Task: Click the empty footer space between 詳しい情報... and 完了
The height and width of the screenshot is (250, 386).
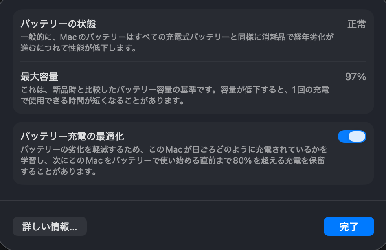Action: (x=204, y=226)
